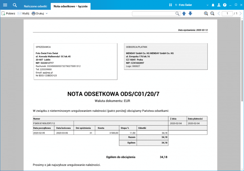
Task: Switch to Naliczone odsetki tab
Action: (35, 6)
